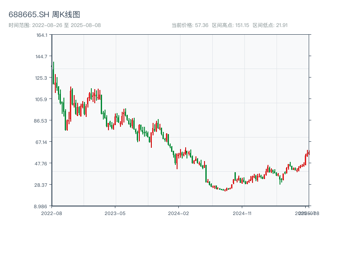Select the 8.986 bottom y-axis label
This screenshot has height=257, width=343.
pyautogui.click(x=42, y=206)
